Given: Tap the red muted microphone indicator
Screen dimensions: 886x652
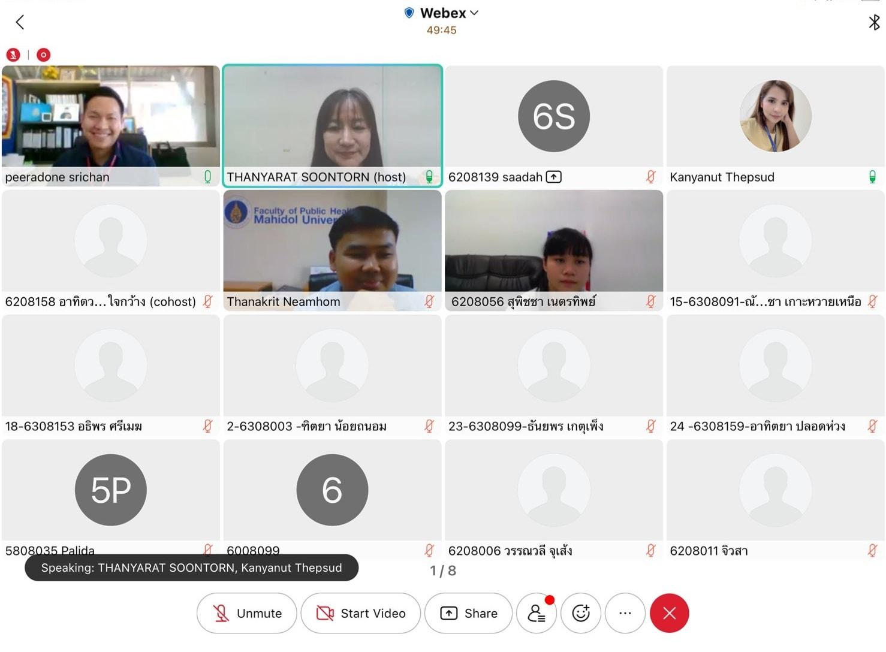Looking at the screenshot, I should click(x=13, y=55).
